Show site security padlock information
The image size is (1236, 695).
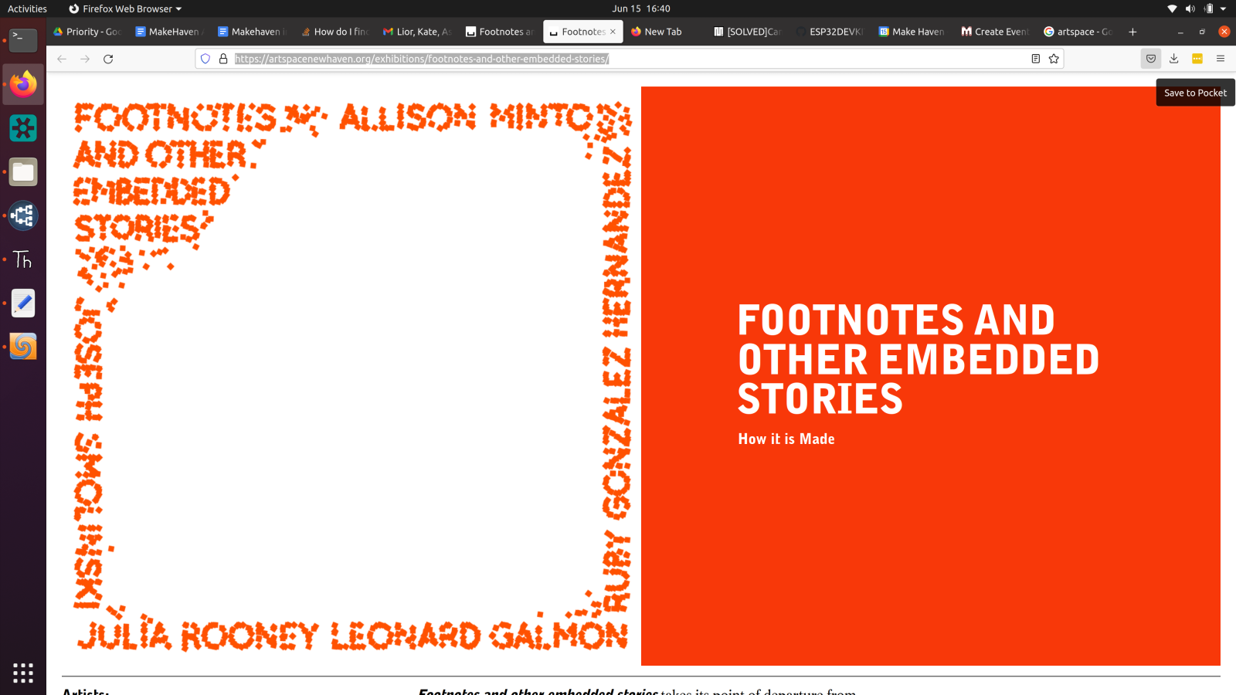(x=223, y=59)
